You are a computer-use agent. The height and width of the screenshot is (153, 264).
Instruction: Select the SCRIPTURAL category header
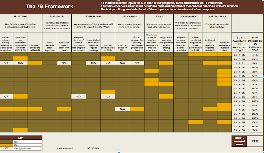(x=93, y=16)
